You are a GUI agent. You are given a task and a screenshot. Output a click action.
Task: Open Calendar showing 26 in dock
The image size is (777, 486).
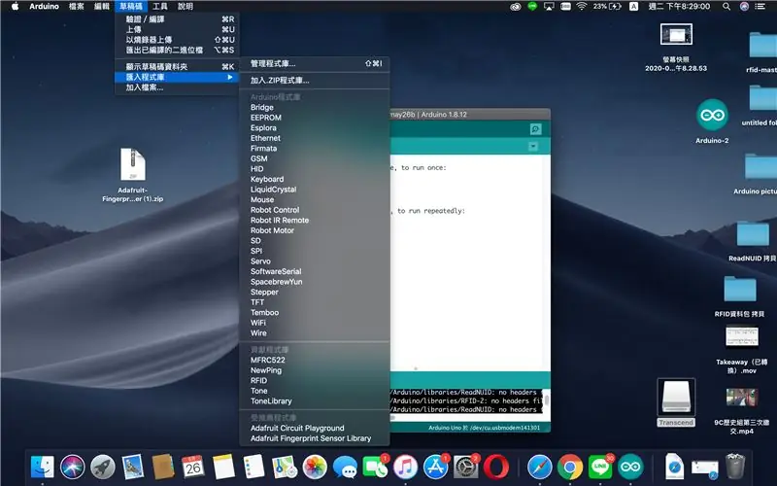pos(192,468)
